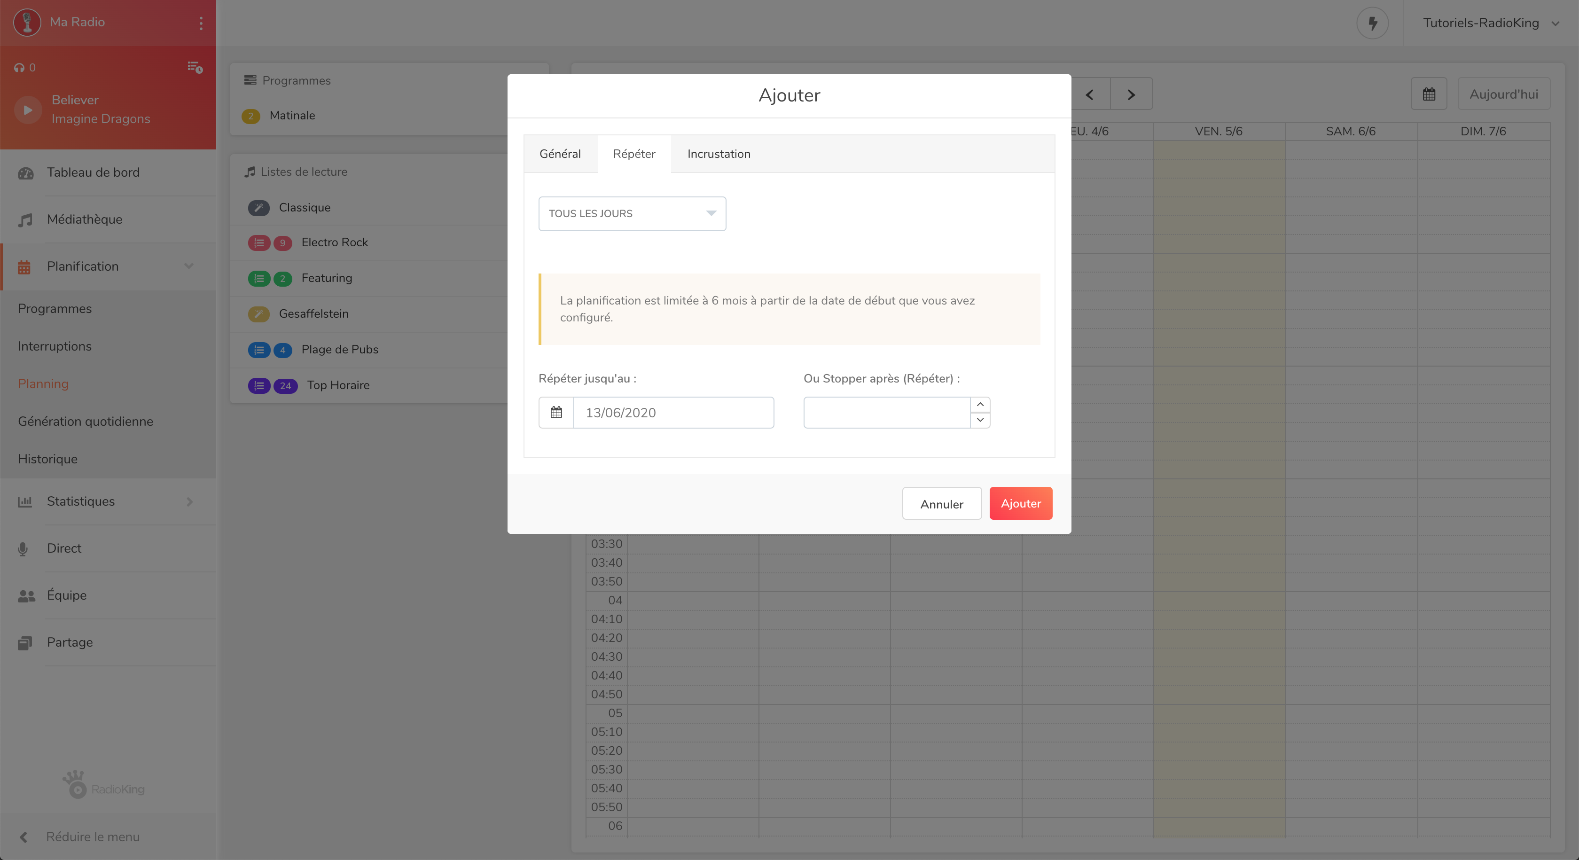Click the Médiathèque music note icon
1579x860 pixels.
[24, 220]
